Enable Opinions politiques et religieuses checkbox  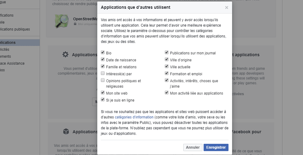(x=103, y=80)
